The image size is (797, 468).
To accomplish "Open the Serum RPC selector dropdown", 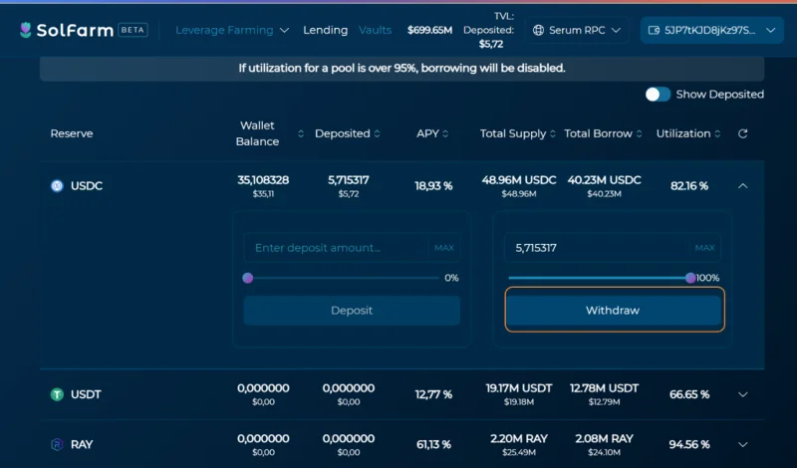I will pos(577,30).
